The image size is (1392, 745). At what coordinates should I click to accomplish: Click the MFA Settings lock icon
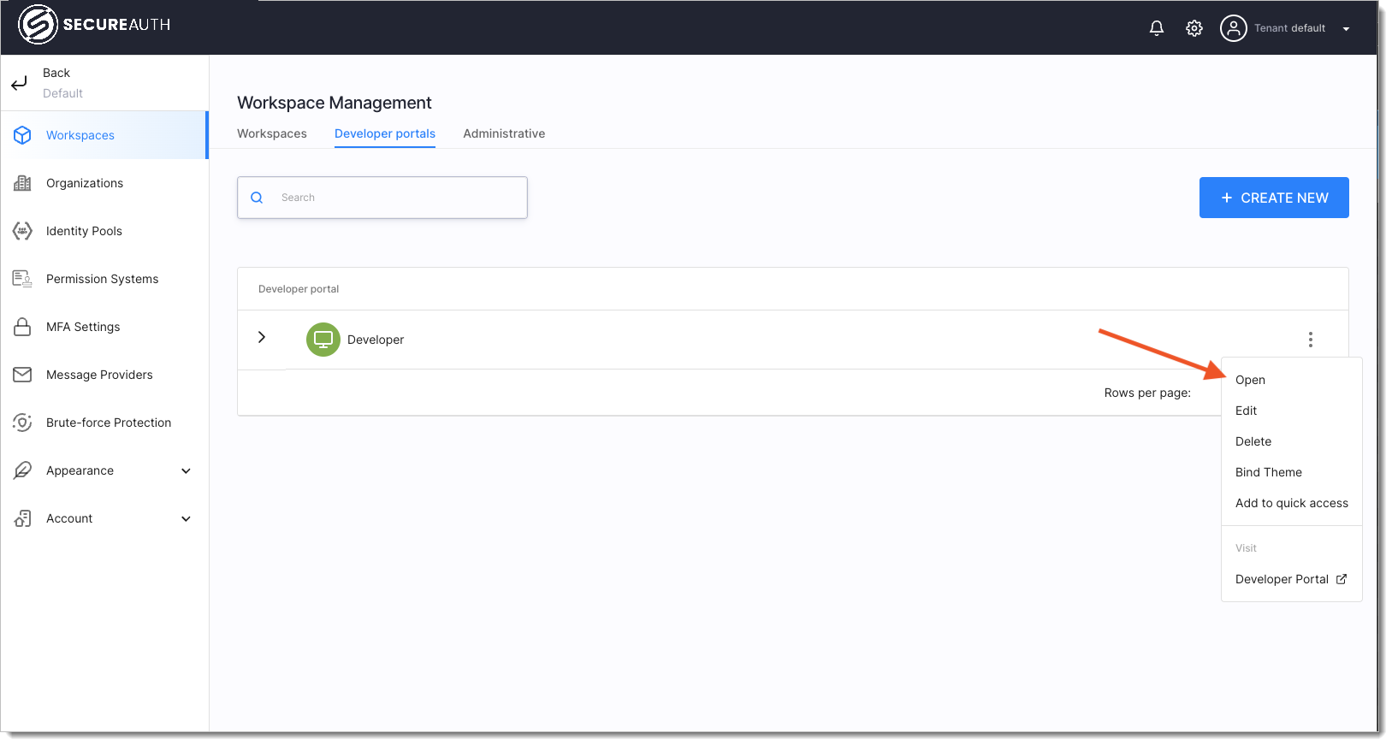(x=22, y=327)
